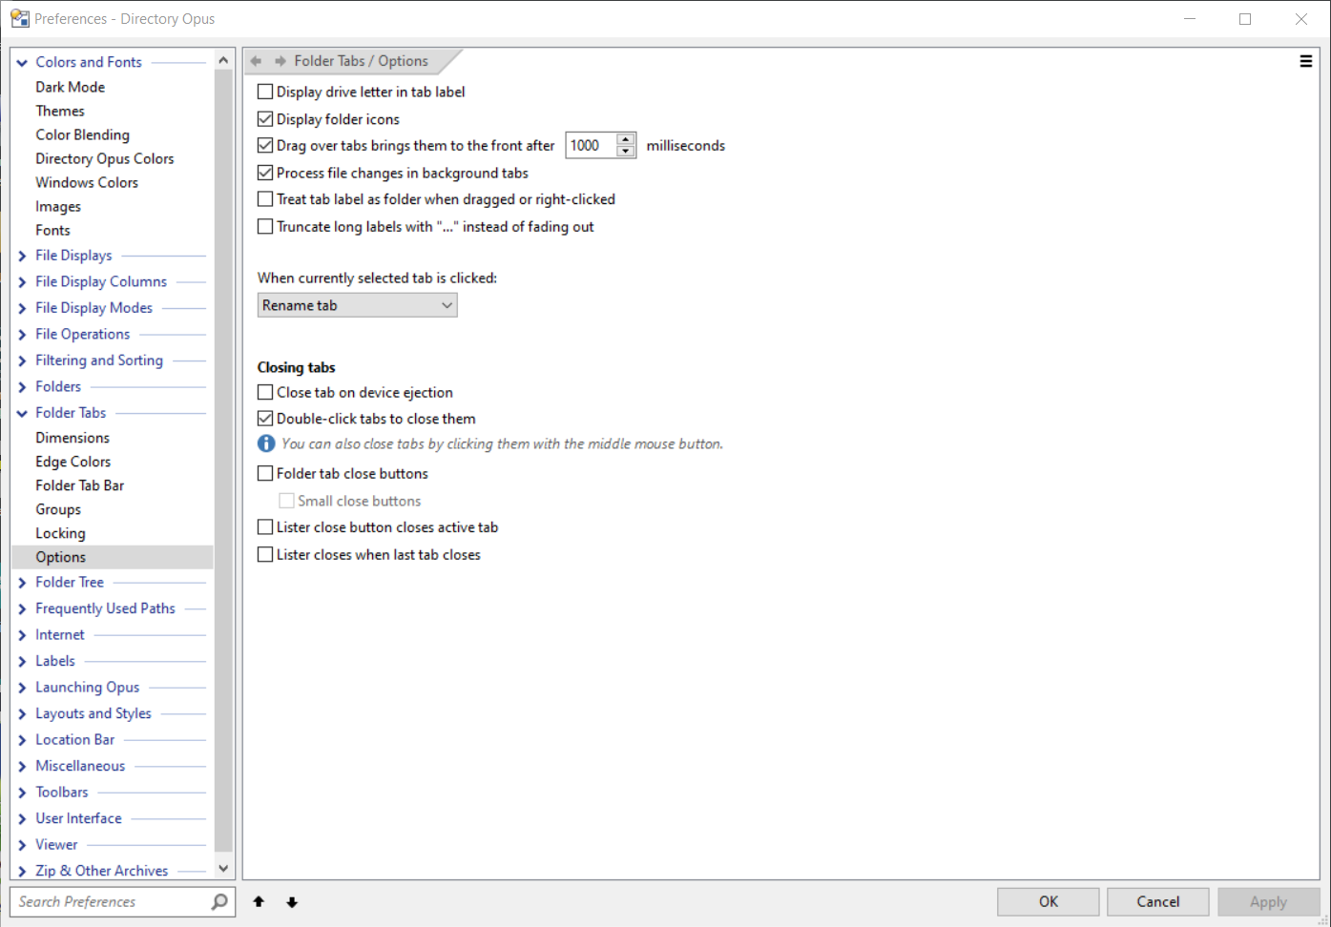Screen dimensions: 1331x927
Task: Click the back arrow in the Preferences header
Action: (x=256, y=61)
